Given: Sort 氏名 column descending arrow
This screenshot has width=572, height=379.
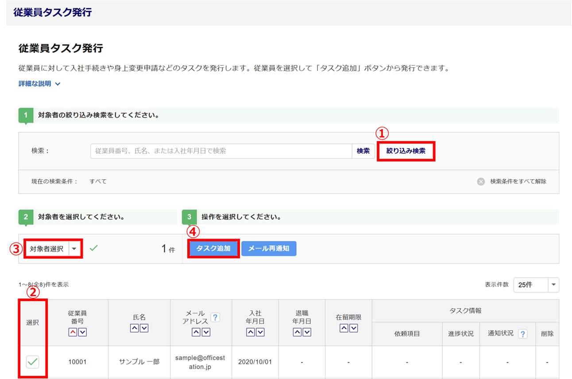Looking at the screenshot, I should coord(144,328).
